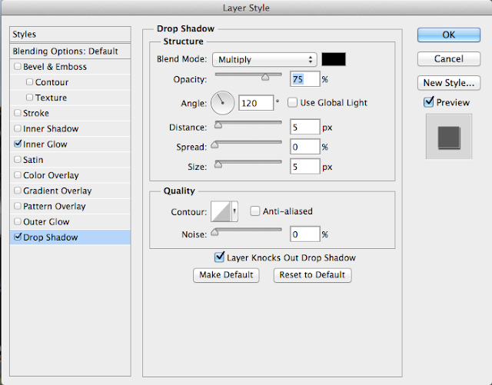Image resolution: width=492 pixels, height=385 pixels.
Task: Focus the Angle value field
Action: (256, 103)
